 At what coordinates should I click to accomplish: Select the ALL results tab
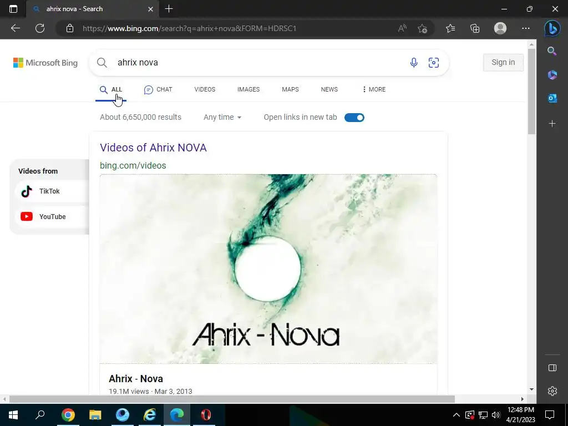pyautogui.click(x=111, y=89)
